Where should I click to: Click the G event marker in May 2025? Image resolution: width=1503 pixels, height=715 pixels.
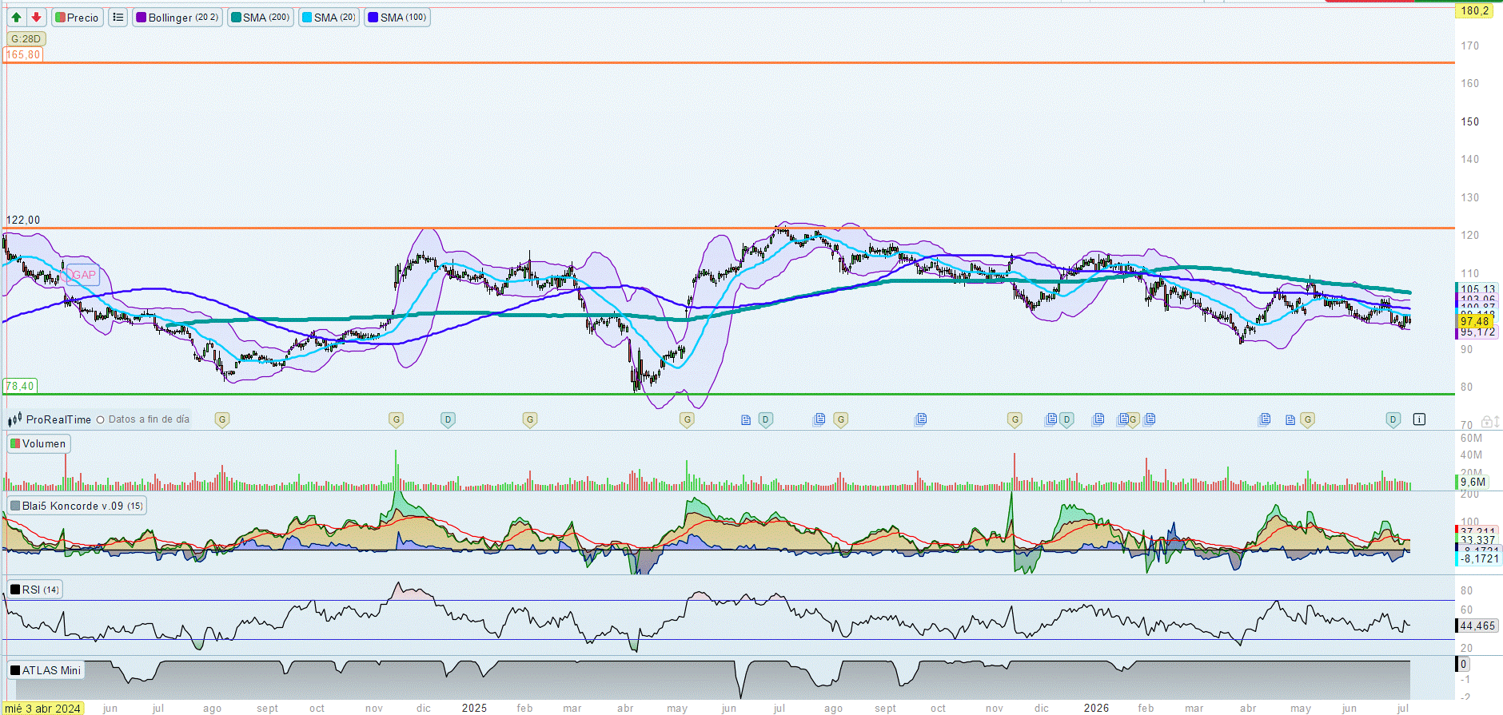pyautogui.click(x=687, y=419)
